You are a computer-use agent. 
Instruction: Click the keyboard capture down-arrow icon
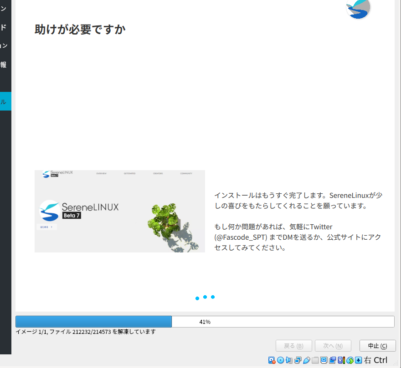[359, 360]
